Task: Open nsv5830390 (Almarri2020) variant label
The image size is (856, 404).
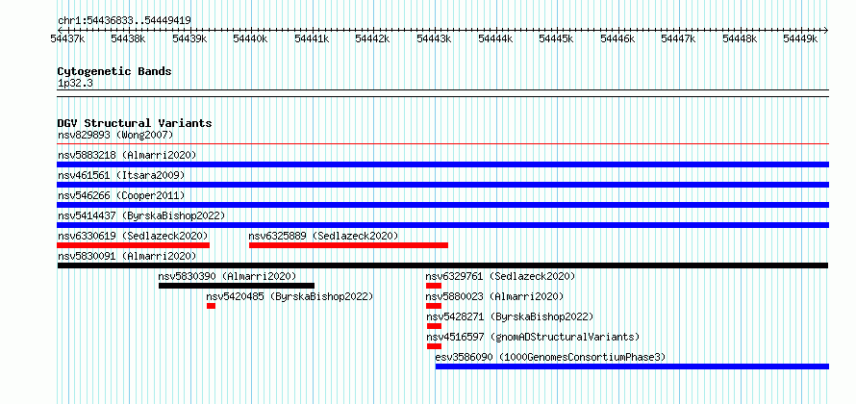Action: point(227,276)
